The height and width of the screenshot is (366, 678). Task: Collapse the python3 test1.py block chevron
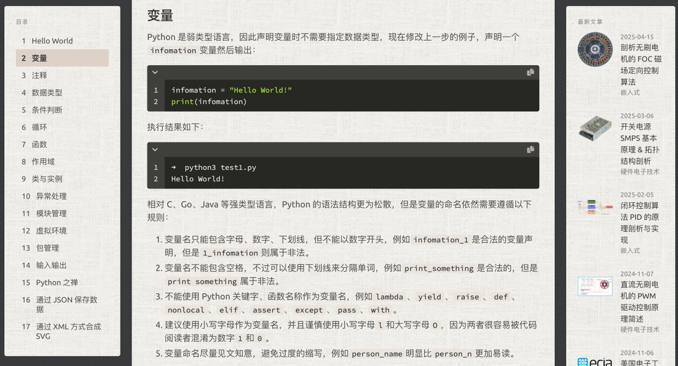pos(155,150)
